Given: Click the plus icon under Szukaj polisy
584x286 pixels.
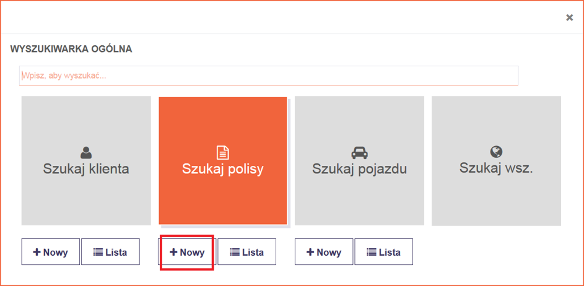Looking at the screenshot, I should (x=173, y=253).
